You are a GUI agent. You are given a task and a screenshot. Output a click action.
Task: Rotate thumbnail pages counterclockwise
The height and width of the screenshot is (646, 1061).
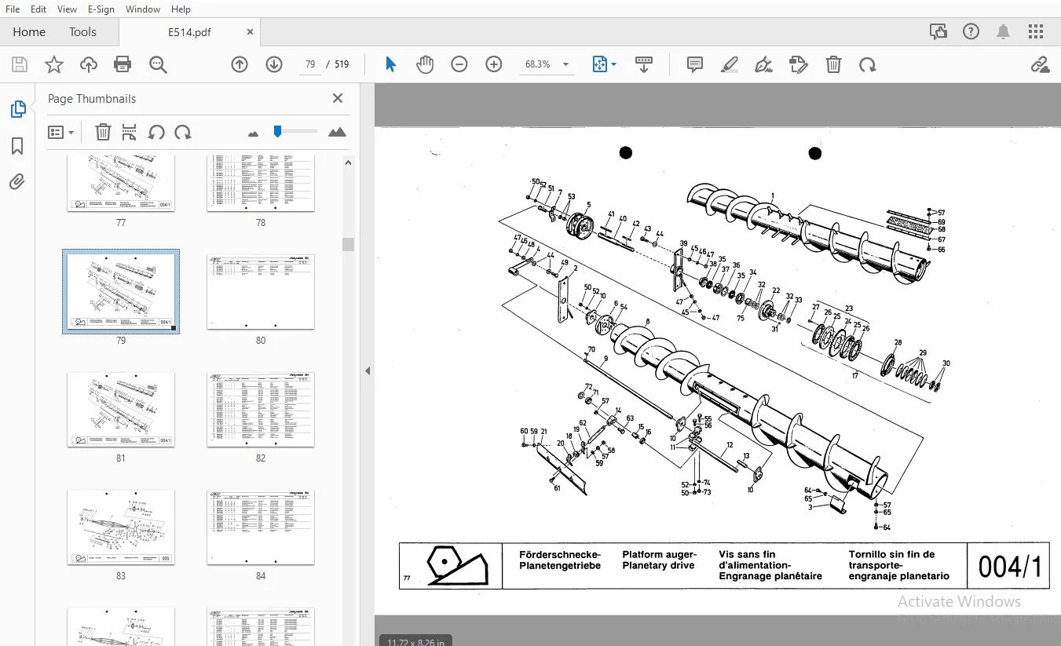click(x=156, y=132)
